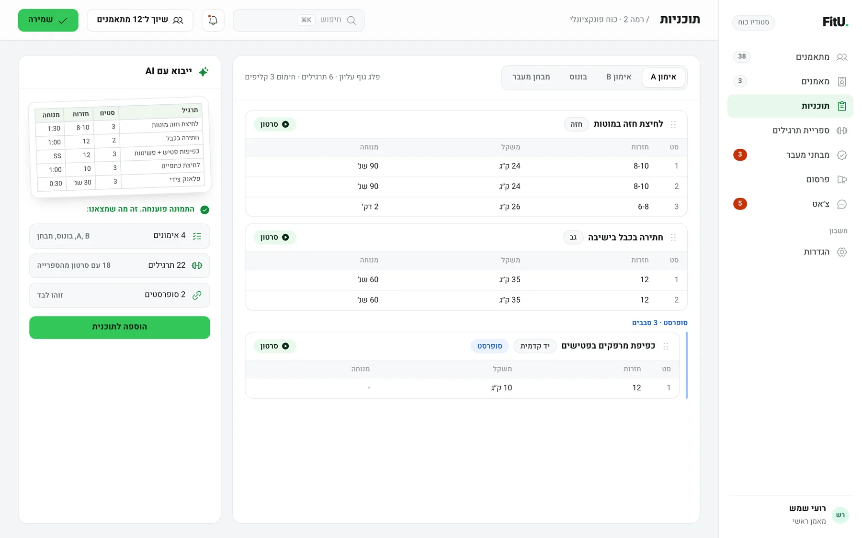Click the AI sparkle icon in import panel
The image size is (862, 538).
(x=204, y=72)
